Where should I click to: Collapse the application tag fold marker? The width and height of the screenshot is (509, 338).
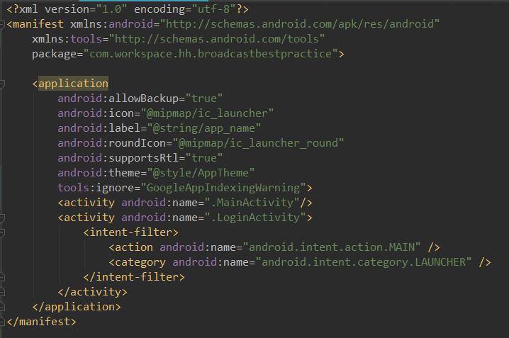point(2,84)
